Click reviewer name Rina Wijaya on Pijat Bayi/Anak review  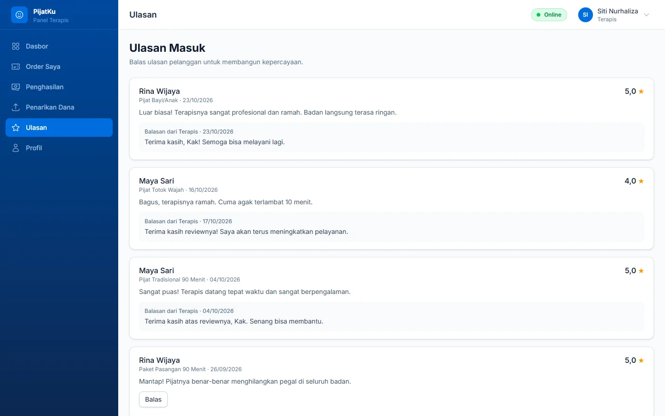tap(159, 92)
